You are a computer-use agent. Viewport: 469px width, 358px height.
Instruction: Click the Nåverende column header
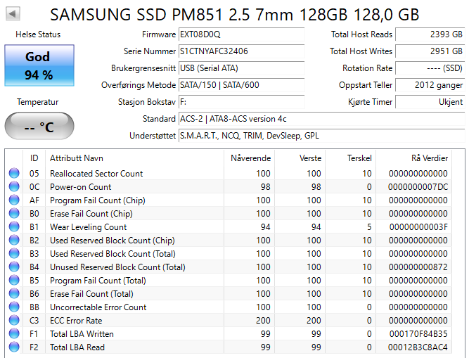tap(250, 158)
